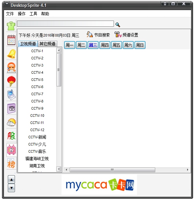Open the 文件 menu
Image resolution: width=194 pixels, height=200 pixels.
click(10, 14)
